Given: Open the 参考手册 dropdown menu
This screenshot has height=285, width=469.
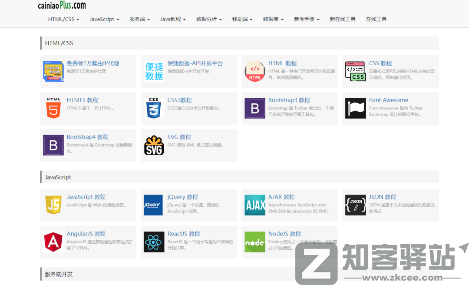Looking at the screenshot, I should (306, 19).
